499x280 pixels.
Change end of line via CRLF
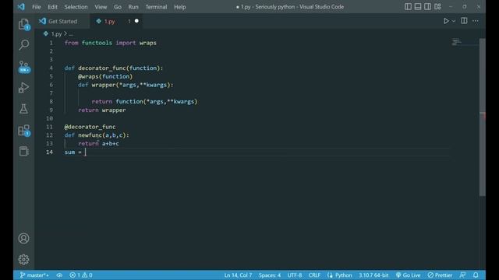coord(314,275)
